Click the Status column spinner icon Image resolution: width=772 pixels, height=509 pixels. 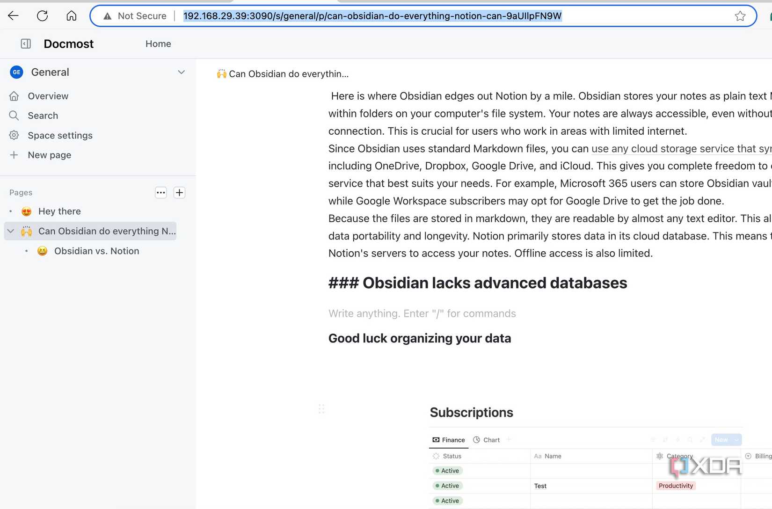click(x=436, y=456)
